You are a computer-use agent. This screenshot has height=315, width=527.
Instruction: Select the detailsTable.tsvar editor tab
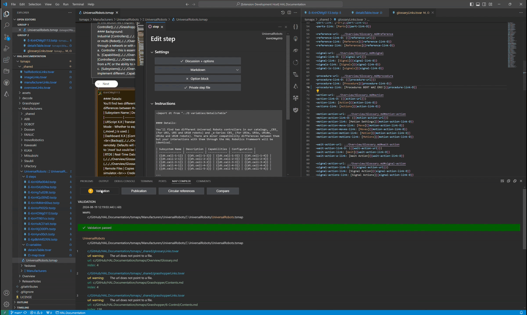pyautogui.click(x=366, y=13)
